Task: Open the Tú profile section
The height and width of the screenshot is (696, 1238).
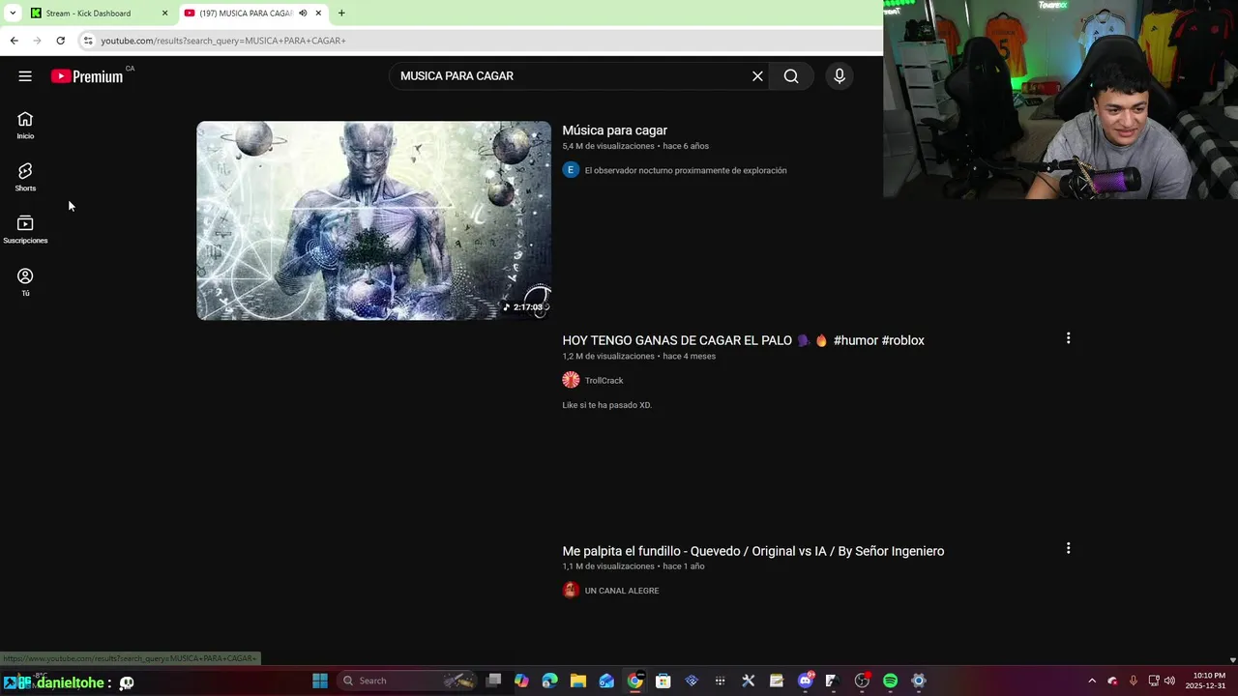Action: 25,282
